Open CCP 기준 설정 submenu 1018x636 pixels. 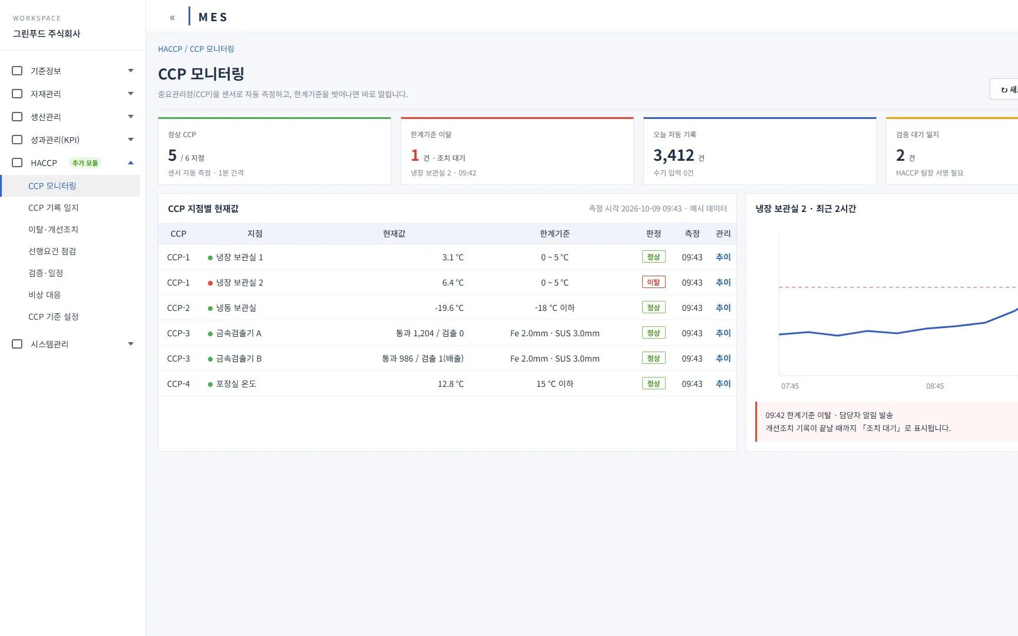[x=70, y=316]
